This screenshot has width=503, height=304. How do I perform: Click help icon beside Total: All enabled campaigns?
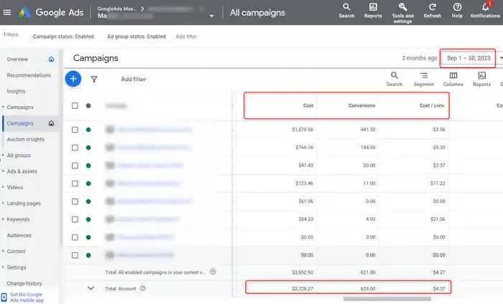[213, 272]
